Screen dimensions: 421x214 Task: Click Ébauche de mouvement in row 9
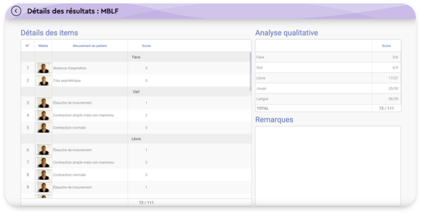point(72,187)
